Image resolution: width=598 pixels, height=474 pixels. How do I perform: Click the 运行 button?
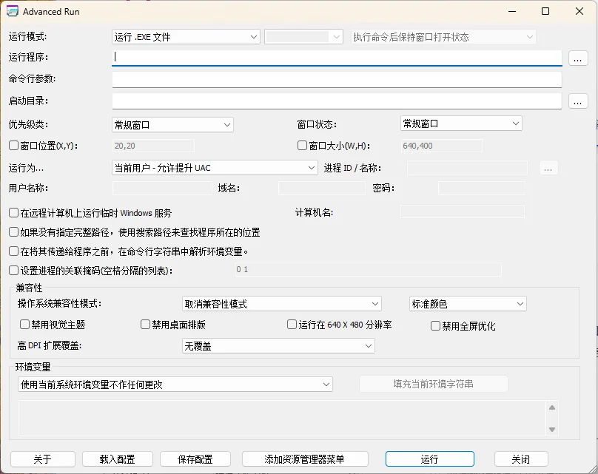coord(429,459)
